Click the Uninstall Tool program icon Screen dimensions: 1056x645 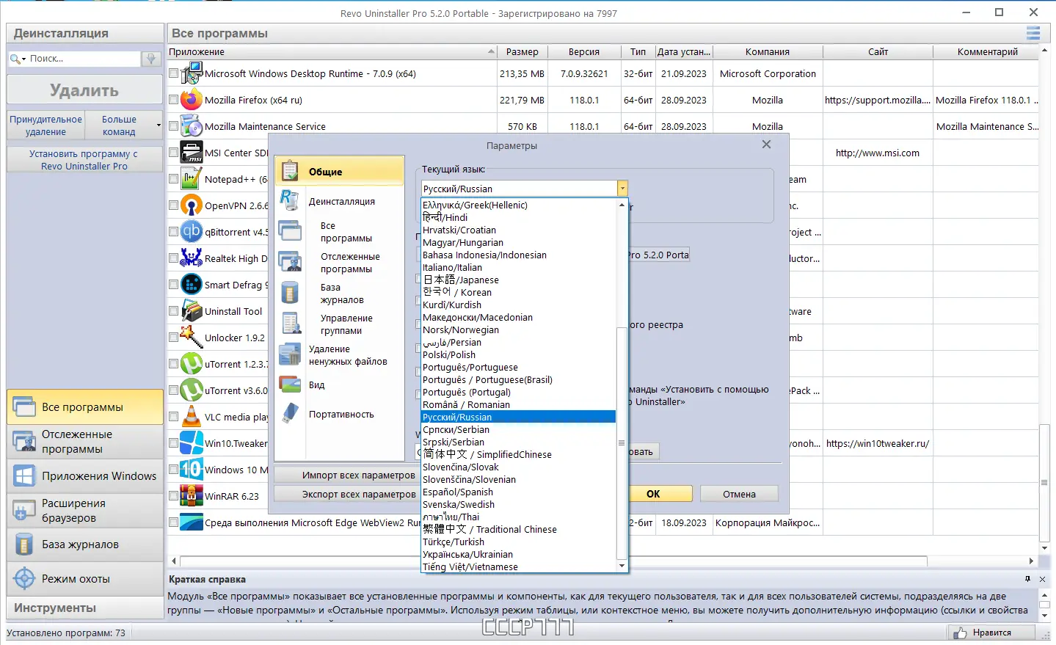click(x=192, y=311)
